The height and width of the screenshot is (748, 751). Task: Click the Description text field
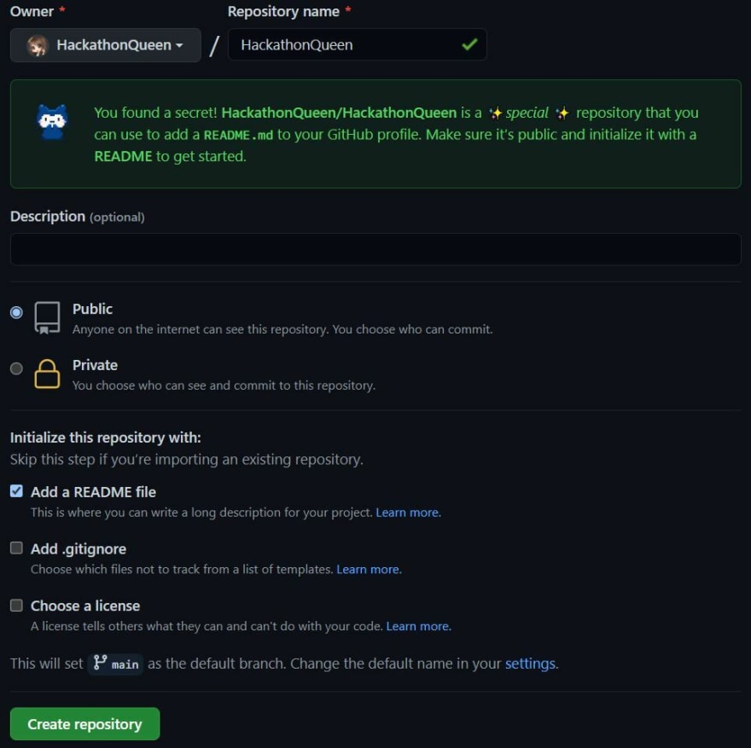(375, 249)
